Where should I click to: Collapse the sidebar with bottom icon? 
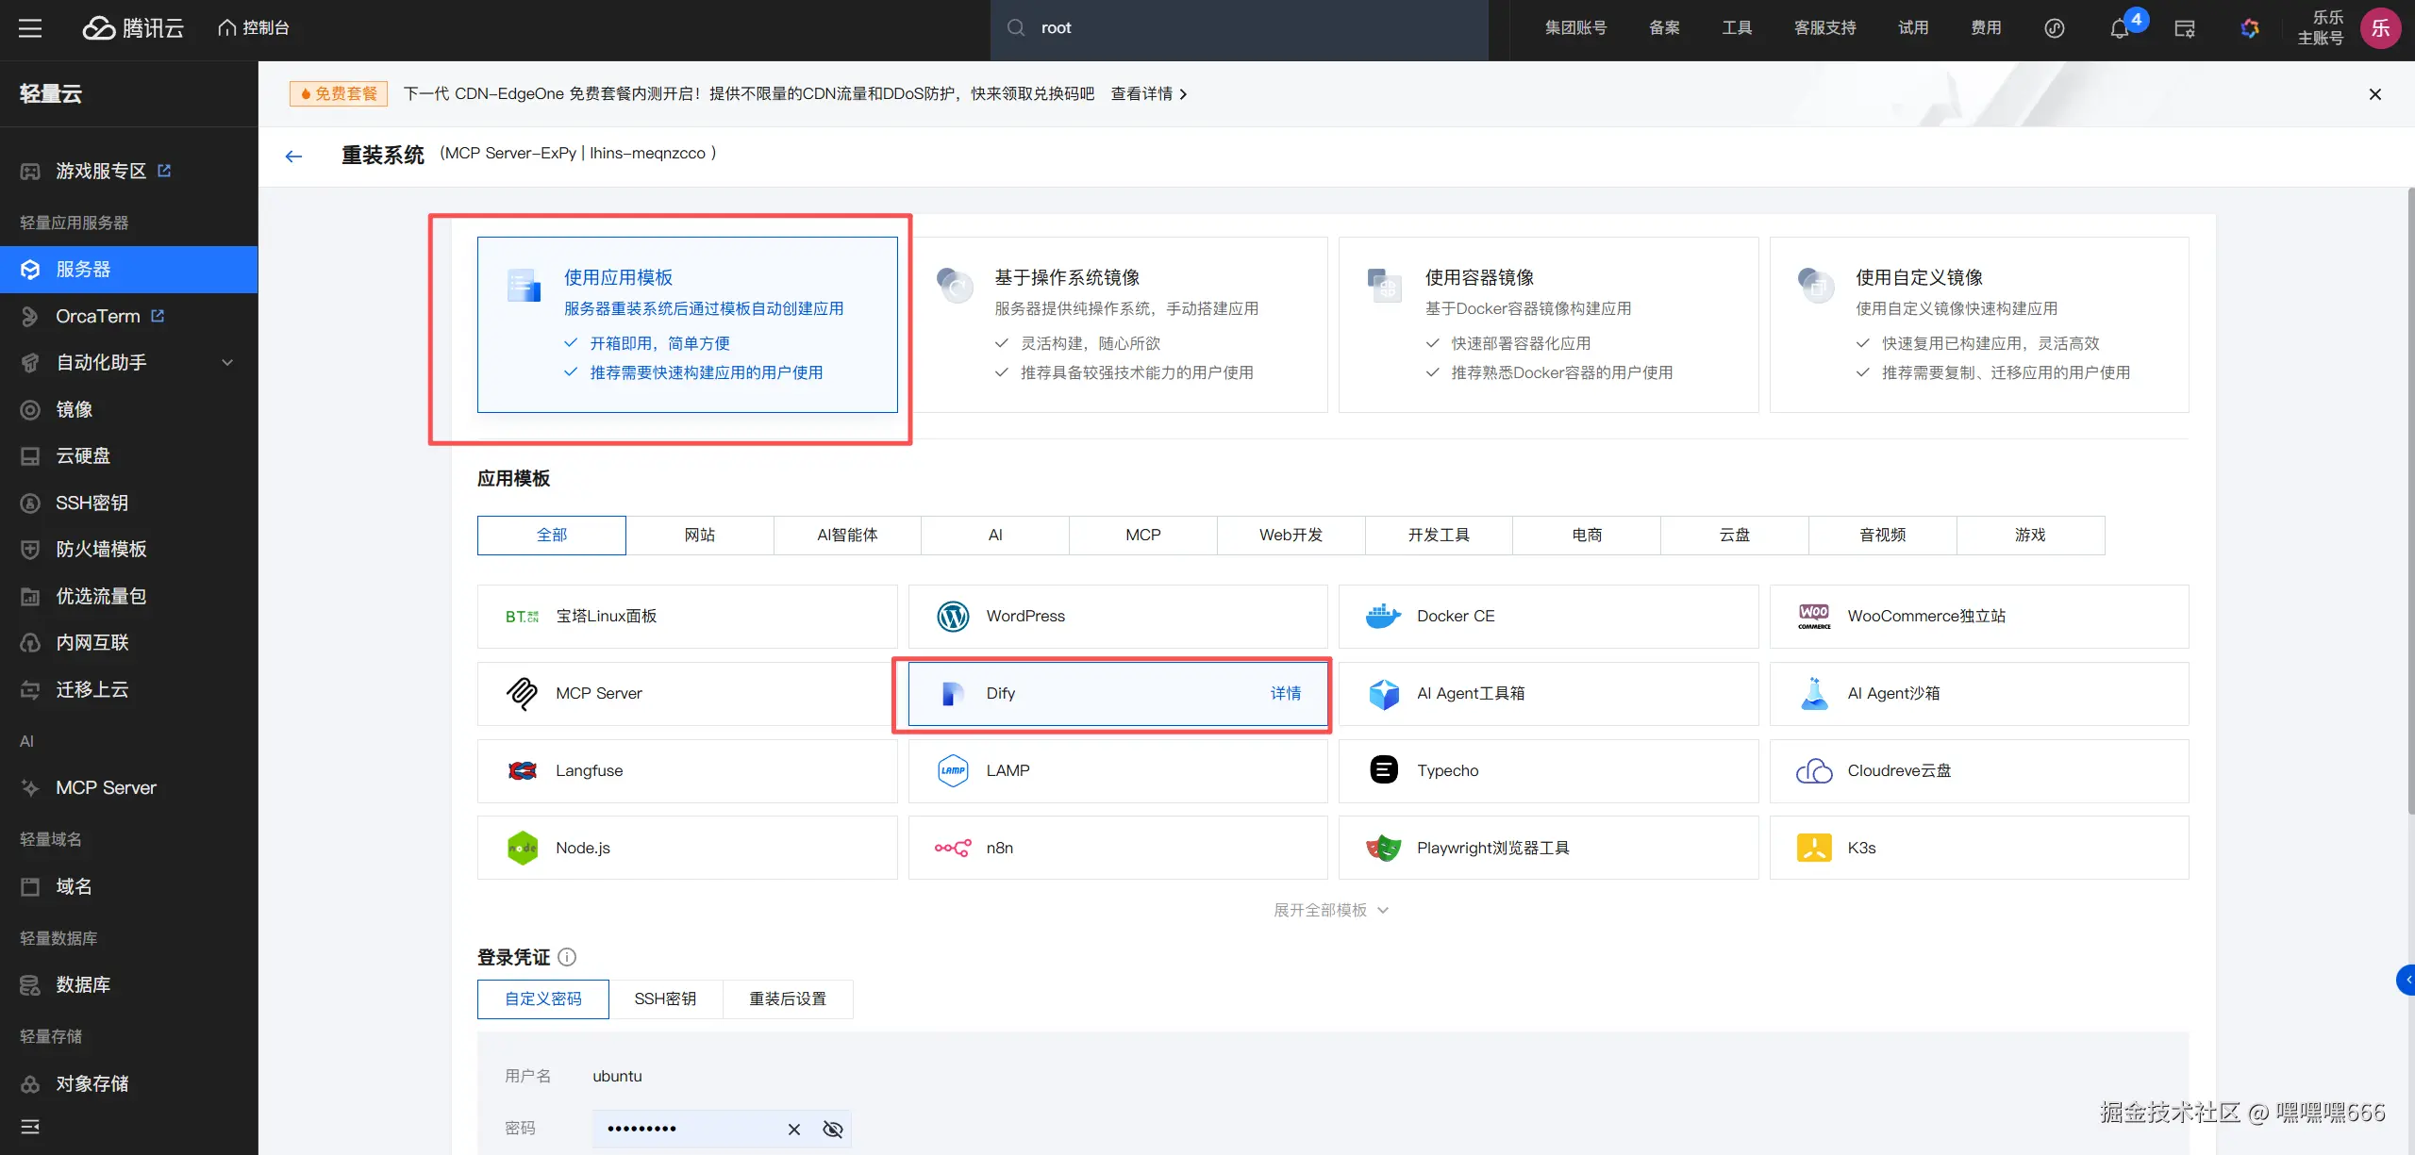point(30,1127)
